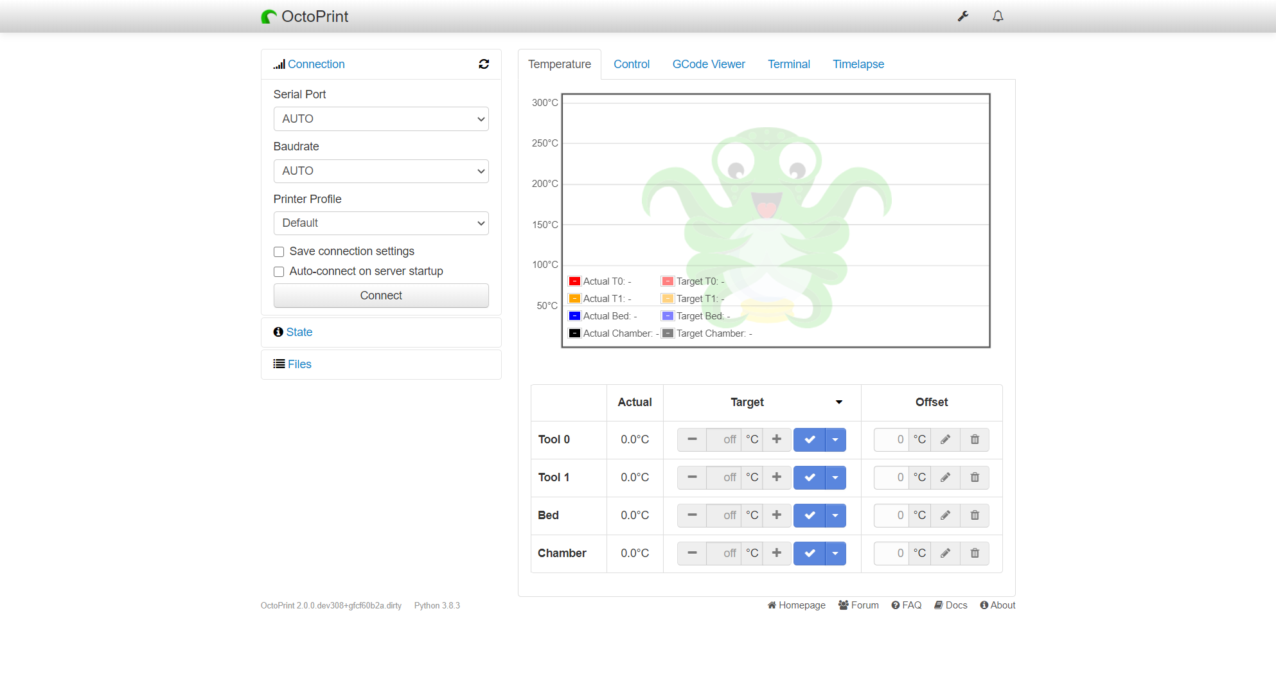
Task: Decrease Tool 1 target temperature
Action: click(x=692, y=477)
